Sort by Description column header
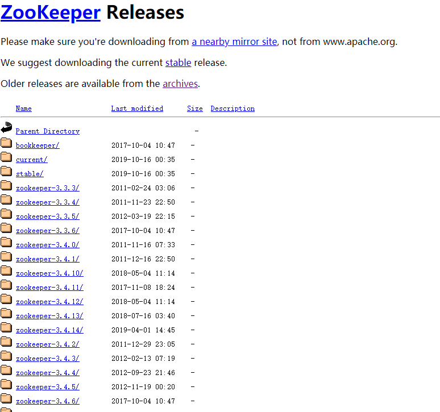 [233, 109]
